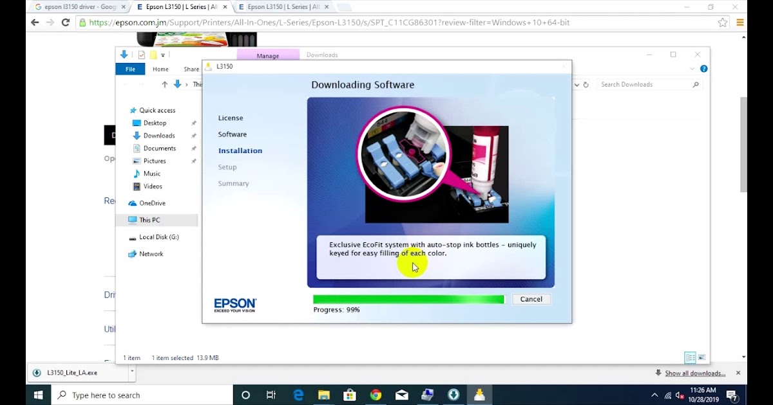Open the File menu in Explorer
Screen dimensions: 773x405
point(130,69)
